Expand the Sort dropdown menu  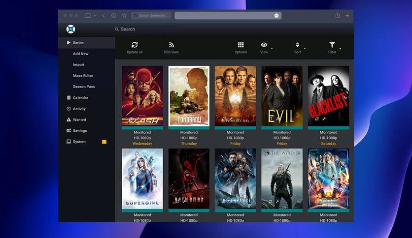(x=299, y=47)
